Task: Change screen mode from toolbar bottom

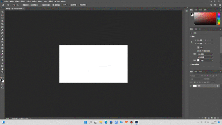Action: click(x=2, y=88)
